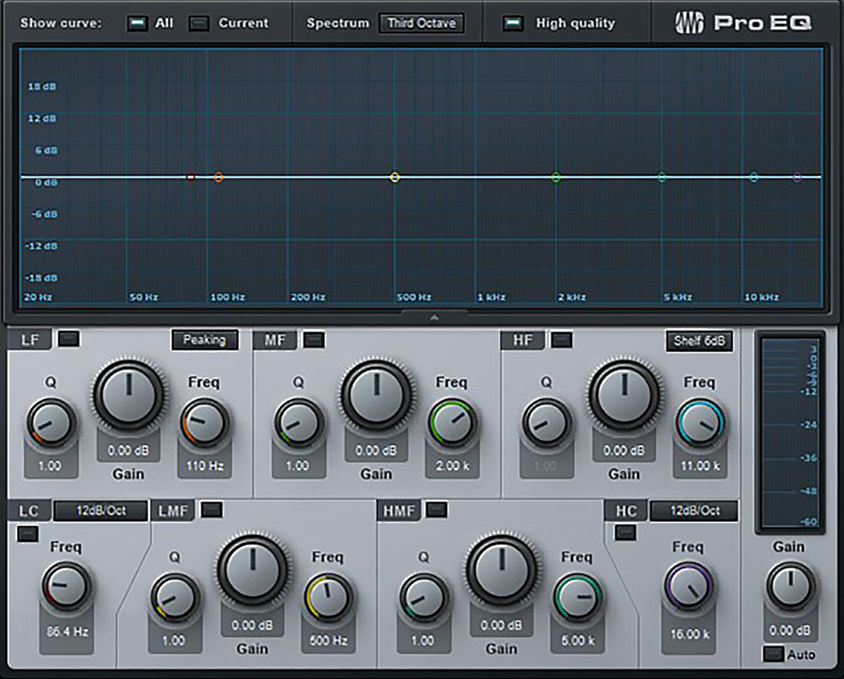
Task: Enable the LC low cut toggle
Action: pos(27,534)
